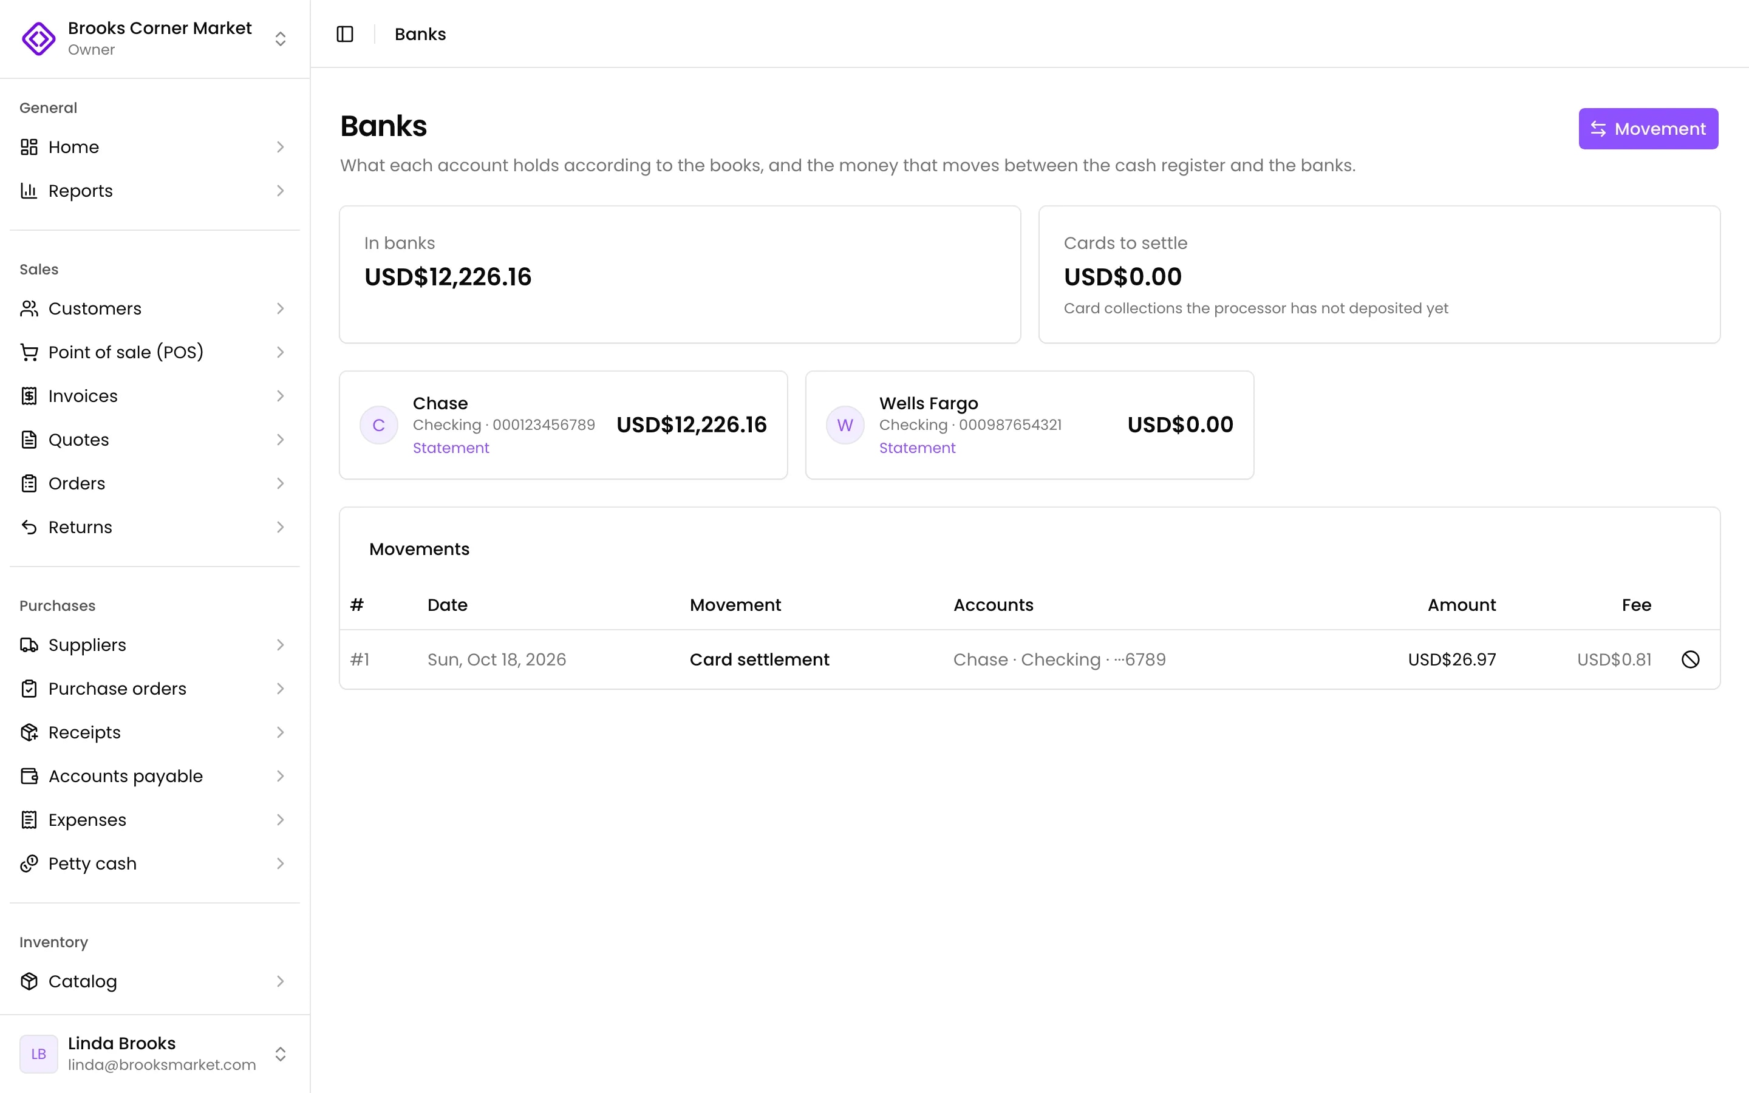Click the Point of sale cart icon

29,352
